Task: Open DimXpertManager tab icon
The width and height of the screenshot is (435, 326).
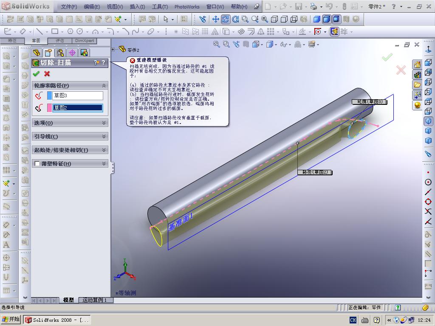Action: tap(72, 52)
